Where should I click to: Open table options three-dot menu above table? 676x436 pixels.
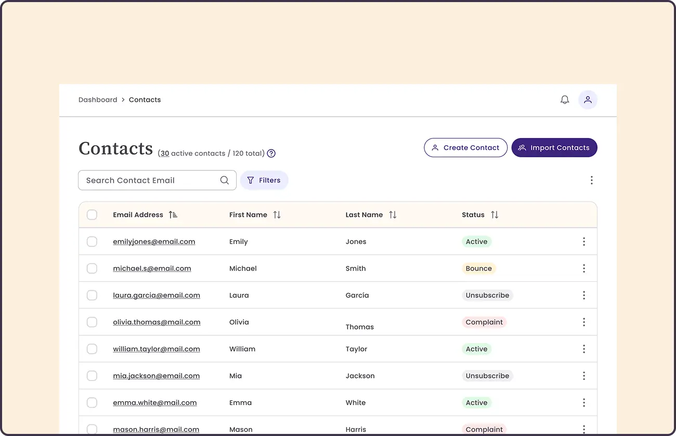coord(591,180)
